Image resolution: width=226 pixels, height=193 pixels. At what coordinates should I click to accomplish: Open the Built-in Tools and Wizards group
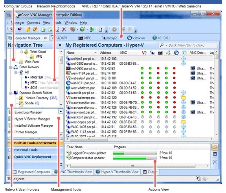[35, 143]
